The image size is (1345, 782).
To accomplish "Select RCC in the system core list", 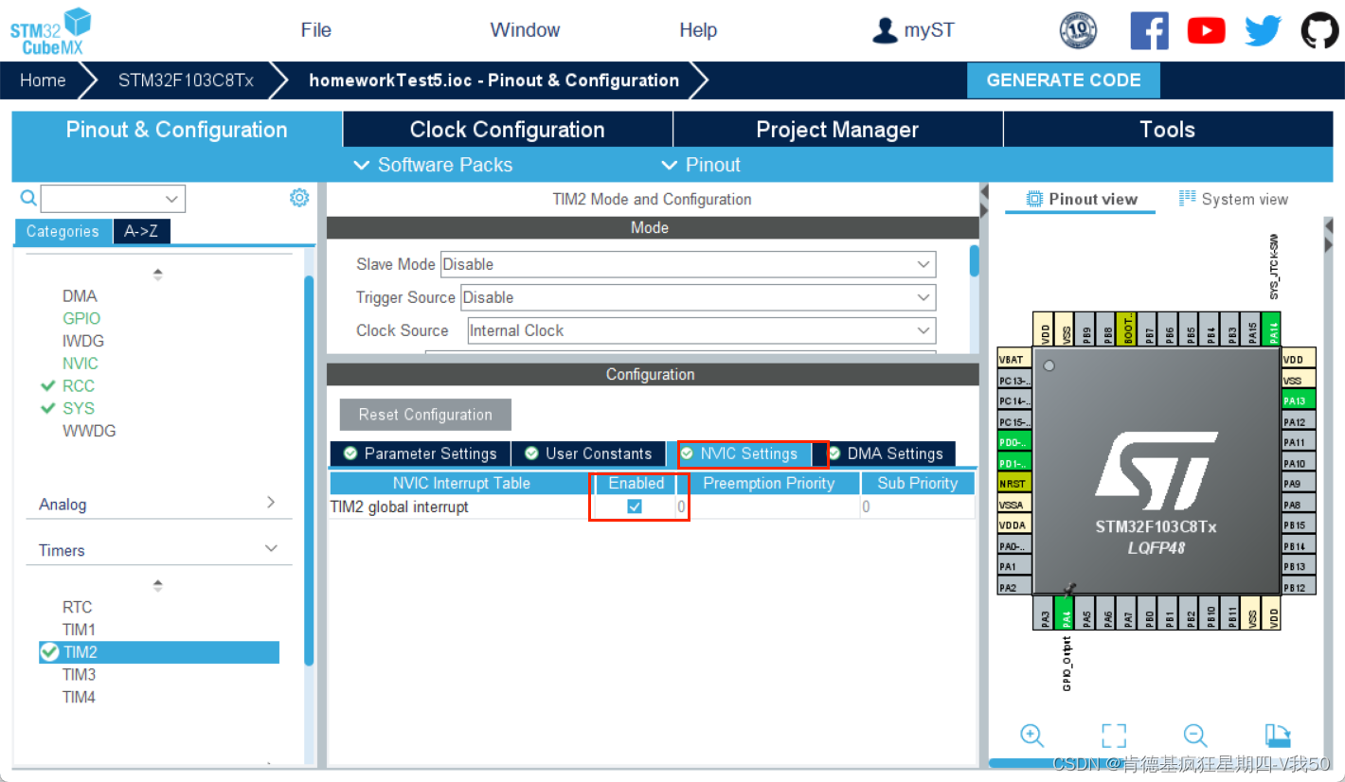I will [79, 386].
